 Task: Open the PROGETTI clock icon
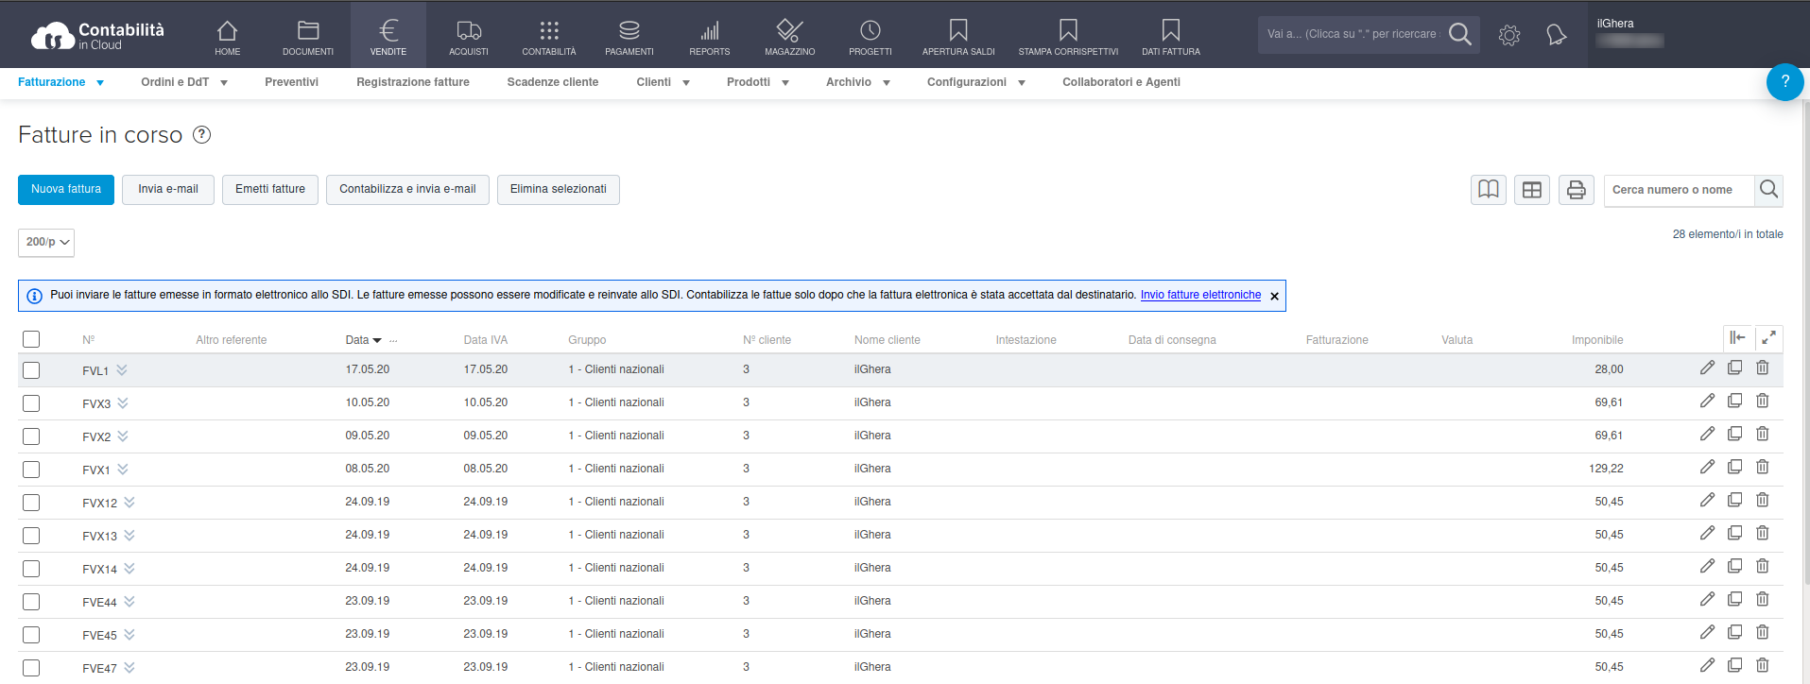click(x=871, y=31)
